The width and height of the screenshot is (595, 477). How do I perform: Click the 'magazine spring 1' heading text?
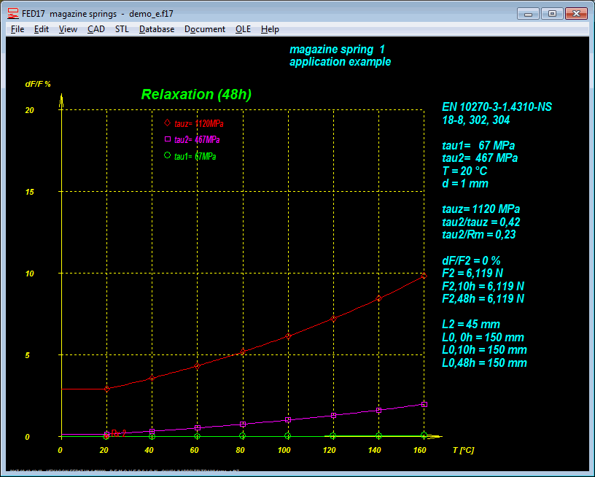[x=338, y=50]
